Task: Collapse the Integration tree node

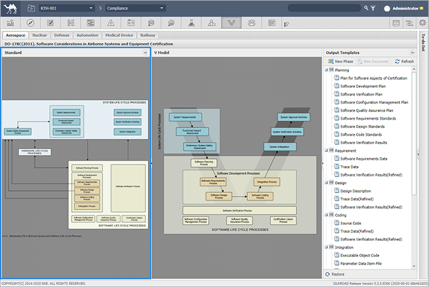Action: [327, 247]
